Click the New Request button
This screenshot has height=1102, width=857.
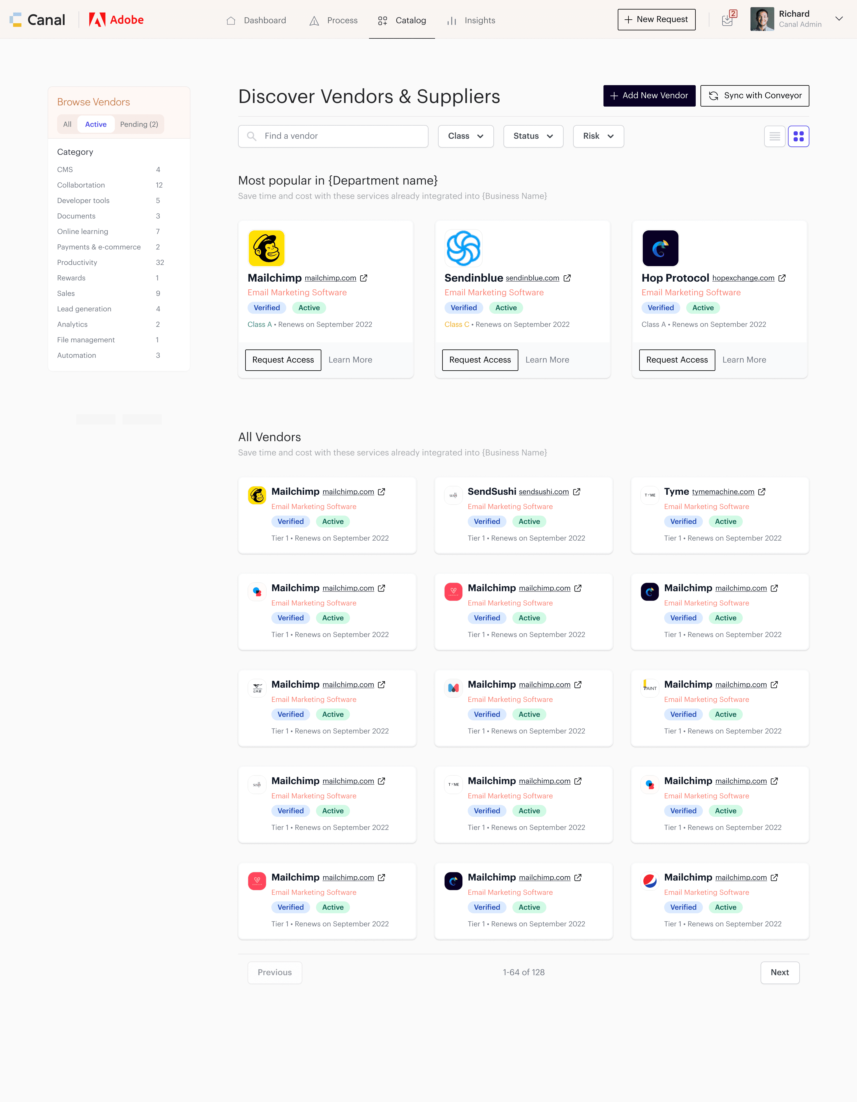point(656,19)
